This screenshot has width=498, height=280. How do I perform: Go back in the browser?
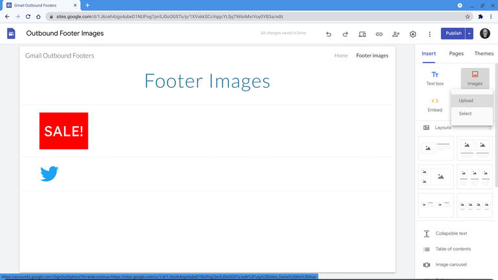point(7,17)
